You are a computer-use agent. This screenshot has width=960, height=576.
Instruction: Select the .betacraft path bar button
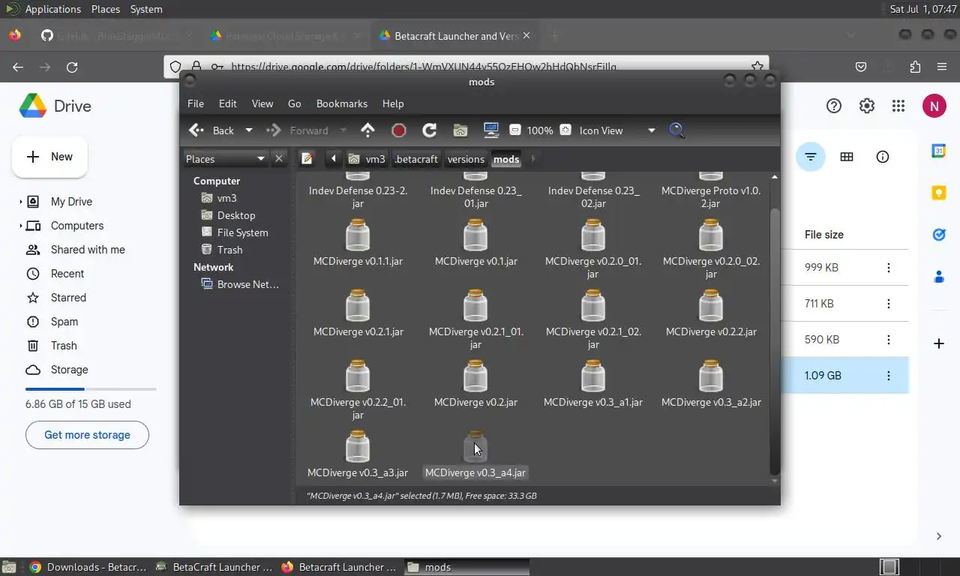click(416, 159)
